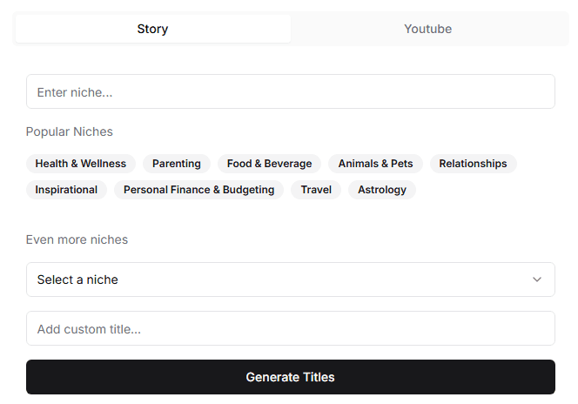
Task: Open the Youtube tab
Action: [428, 29]
